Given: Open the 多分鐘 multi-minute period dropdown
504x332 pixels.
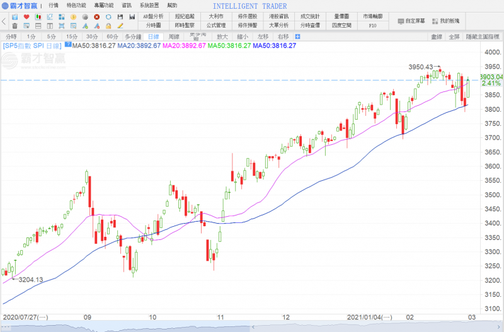Looking at the screenshot, I should 134,37.
